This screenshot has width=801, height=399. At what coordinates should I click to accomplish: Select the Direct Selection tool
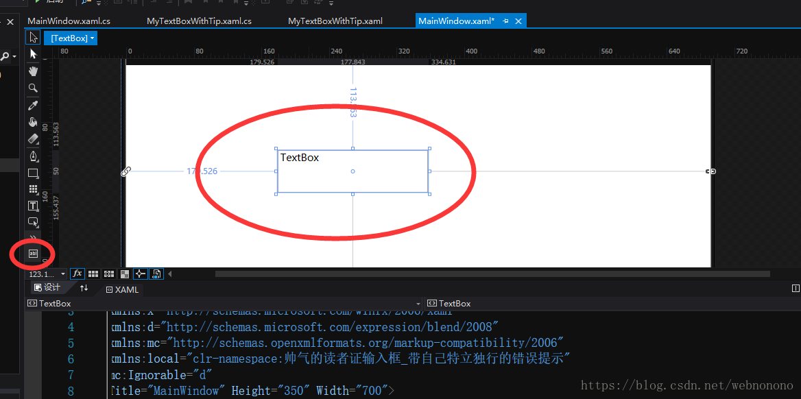pos(33,53)
